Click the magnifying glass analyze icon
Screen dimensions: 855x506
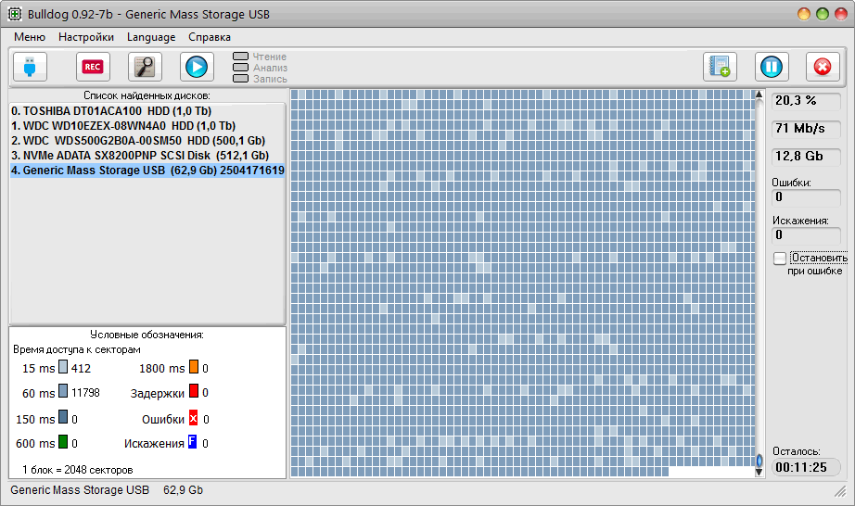pos(145,67)
